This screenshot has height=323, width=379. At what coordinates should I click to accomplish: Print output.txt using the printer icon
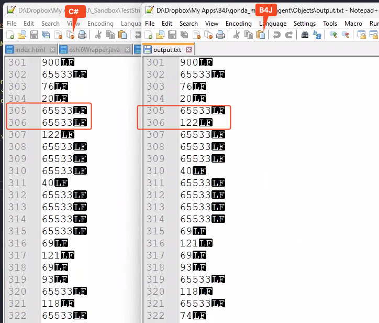220,35
